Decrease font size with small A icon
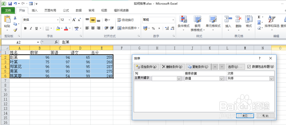286x125 pixels. [79, 20]
